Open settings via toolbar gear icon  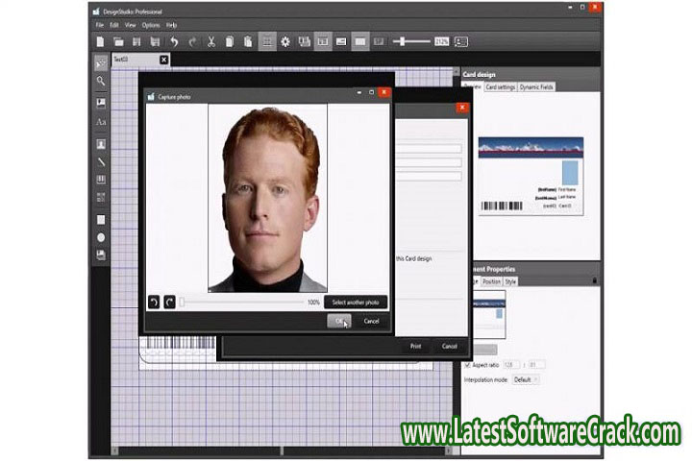[285, 42]
